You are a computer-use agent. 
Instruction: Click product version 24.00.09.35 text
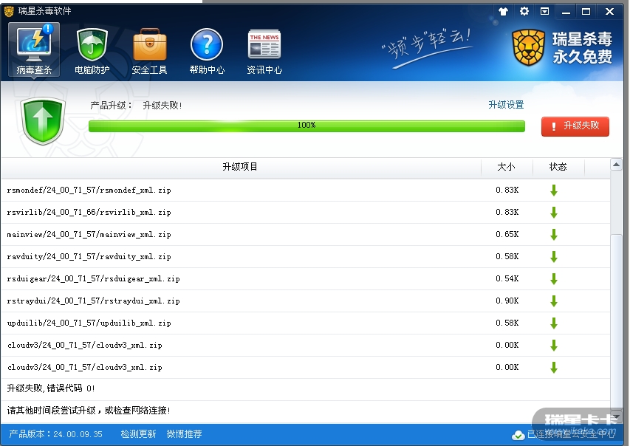tap(56, 434)
